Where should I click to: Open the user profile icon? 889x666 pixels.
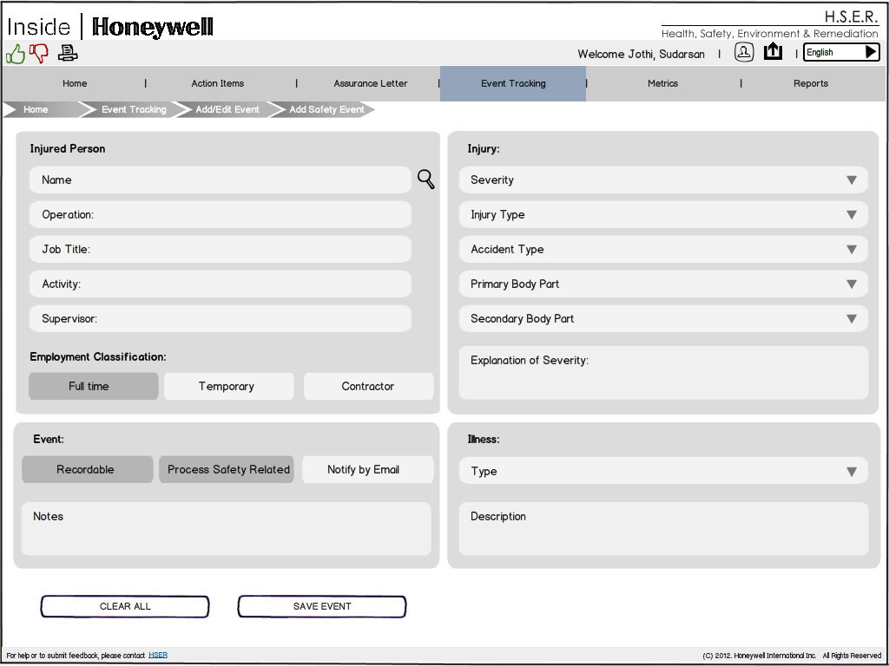click(x=744, y=53)
